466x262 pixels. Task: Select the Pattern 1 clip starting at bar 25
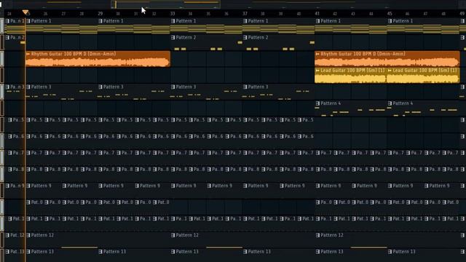62,26
